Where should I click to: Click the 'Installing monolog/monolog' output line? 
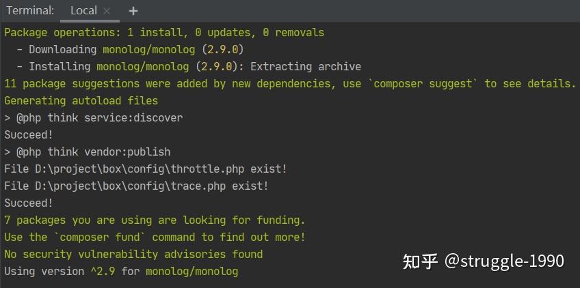point(189,66)
